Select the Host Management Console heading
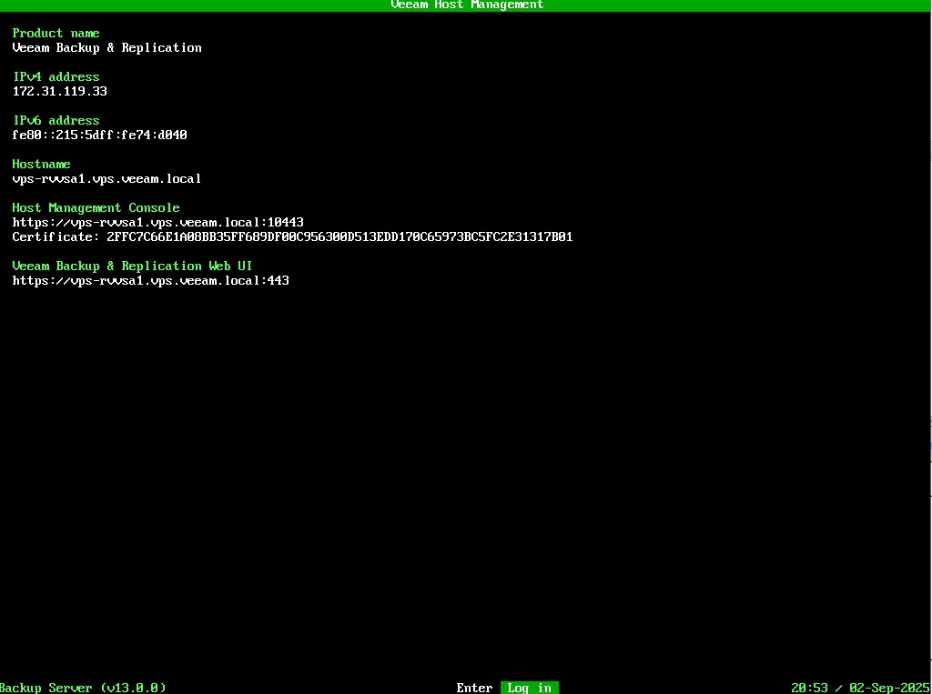 pos(96,207)
